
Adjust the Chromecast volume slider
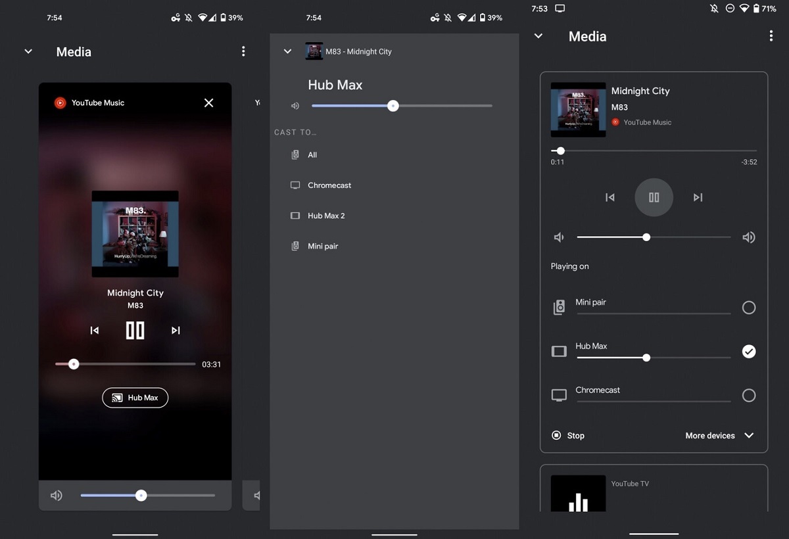[654, 401]
